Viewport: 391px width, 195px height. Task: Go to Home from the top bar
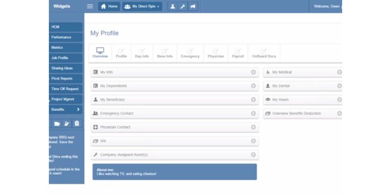(109, 6)
